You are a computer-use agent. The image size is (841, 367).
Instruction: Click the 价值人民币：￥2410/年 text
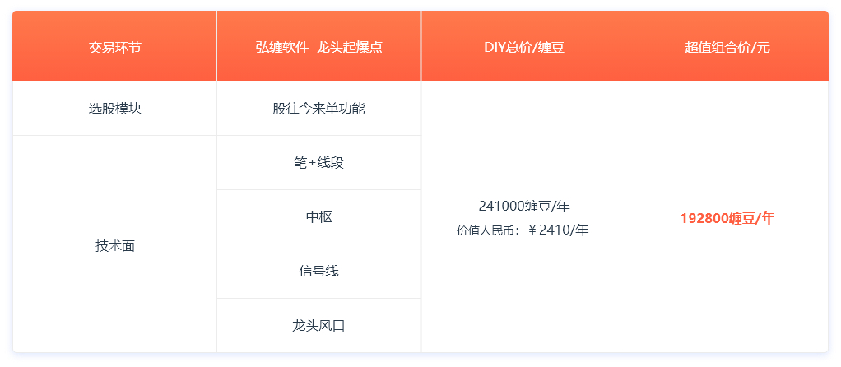(523, 230)
